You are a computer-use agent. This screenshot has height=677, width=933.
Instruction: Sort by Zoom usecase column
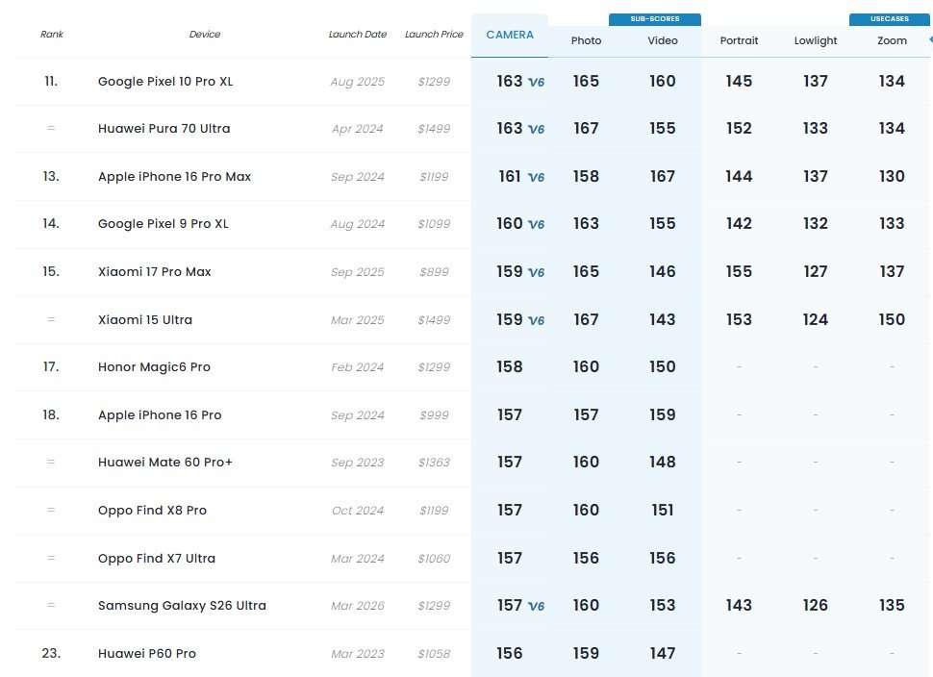(892, 40)
